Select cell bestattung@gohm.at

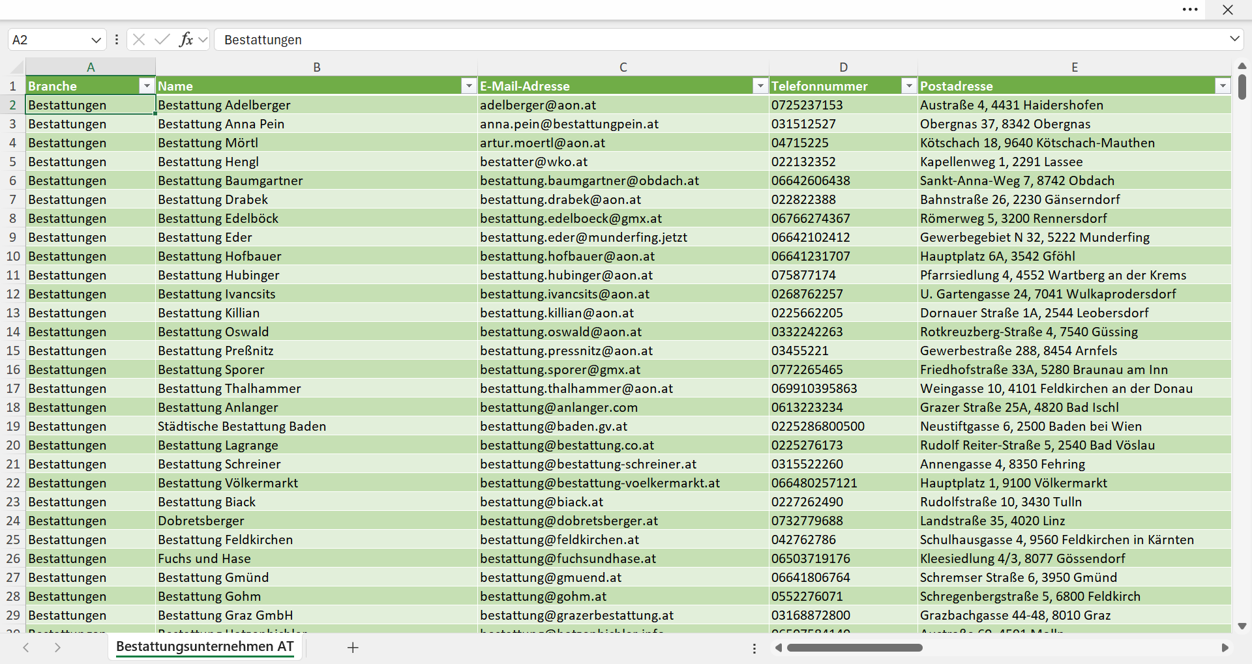pos(623,596)
